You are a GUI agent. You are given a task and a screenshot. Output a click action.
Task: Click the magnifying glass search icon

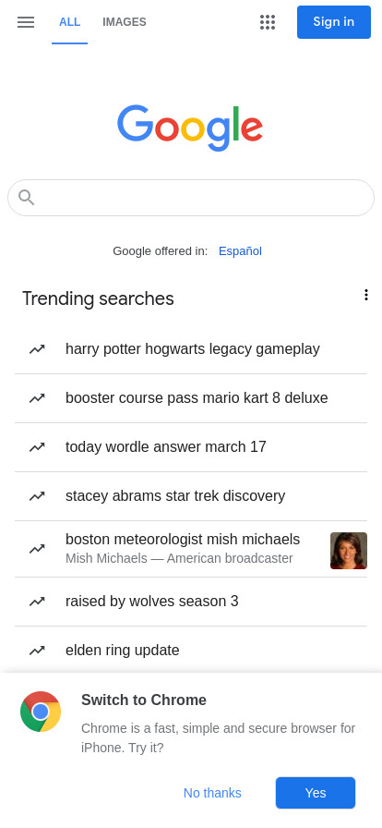(27, 198)
